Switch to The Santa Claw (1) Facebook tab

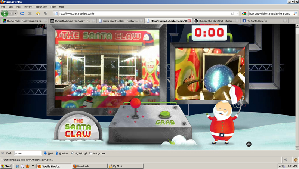pyautogui.click(x=264, y=21)
